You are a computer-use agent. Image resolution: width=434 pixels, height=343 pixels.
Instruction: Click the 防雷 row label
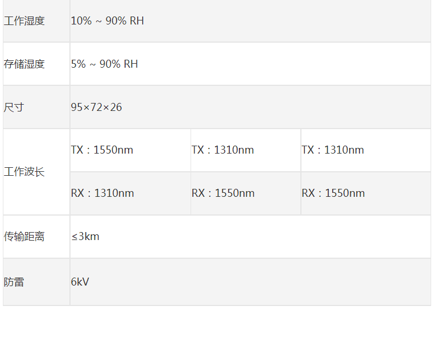click(x=14, y=282)
